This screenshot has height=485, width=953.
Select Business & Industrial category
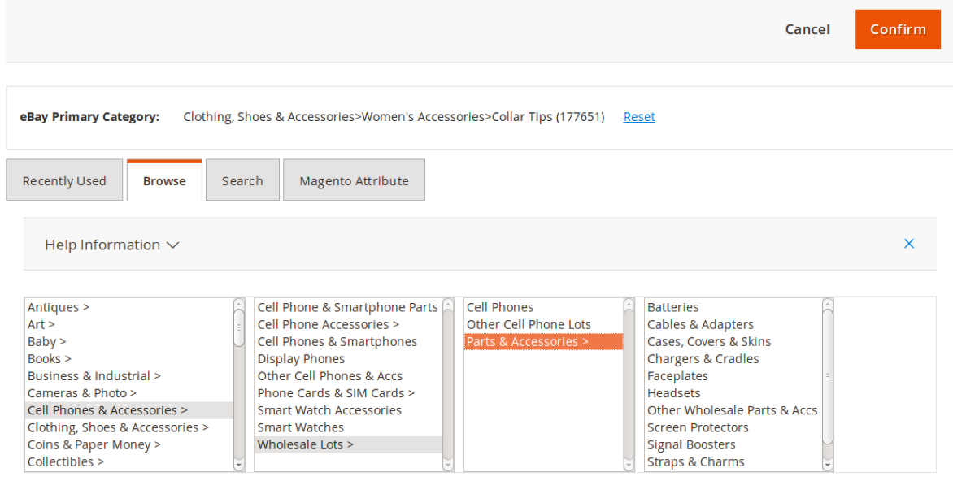tap(128, 376)
